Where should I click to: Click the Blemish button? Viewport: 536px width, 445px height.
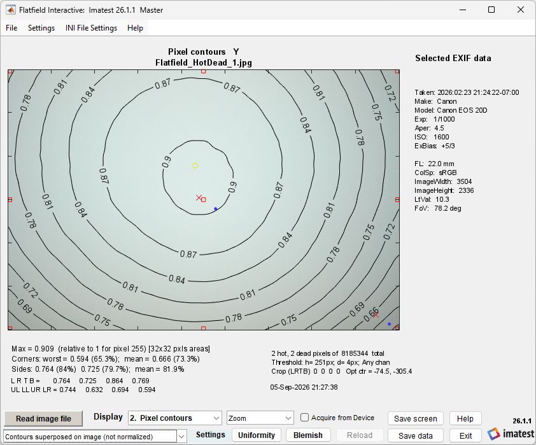coord(308,435)
